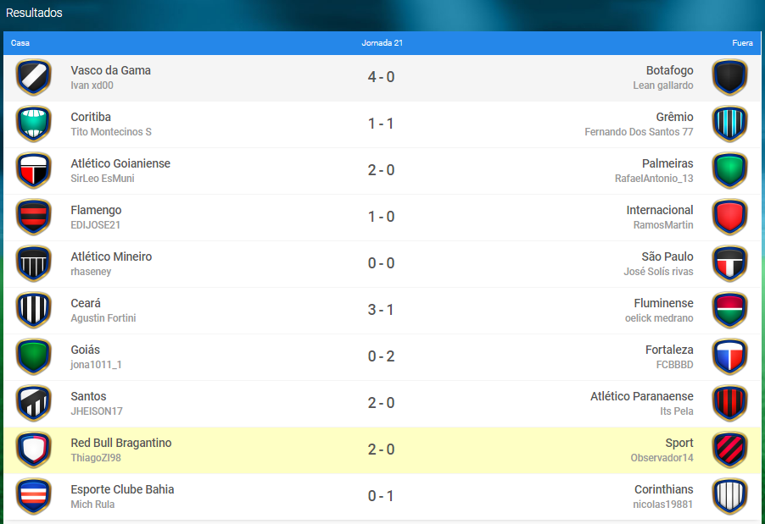The width and height of the screenshot is (765, 524).
Task: Click the Vasco da Gama team badge
Action: pos(34,77)
